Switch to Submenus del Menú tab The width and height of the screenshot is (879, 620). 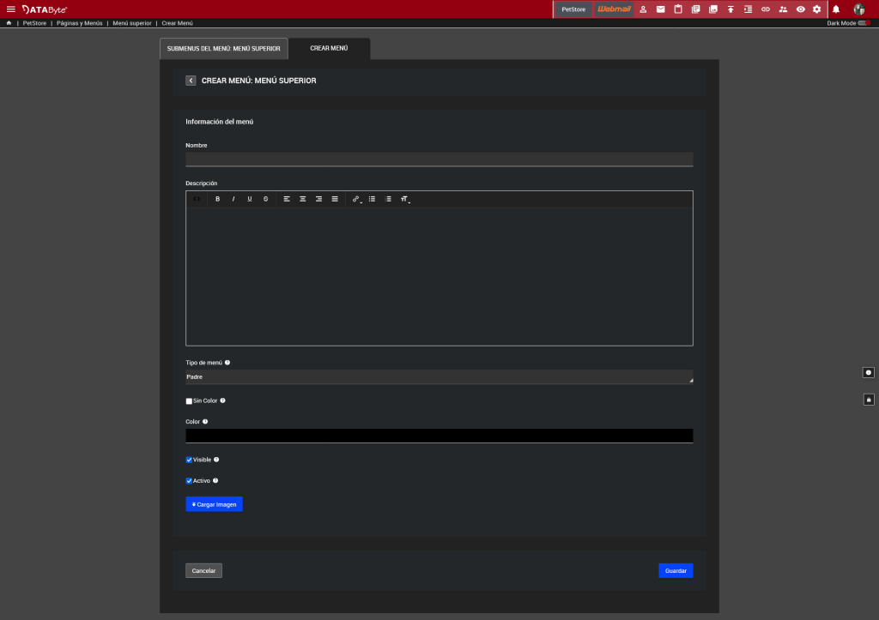223,49
